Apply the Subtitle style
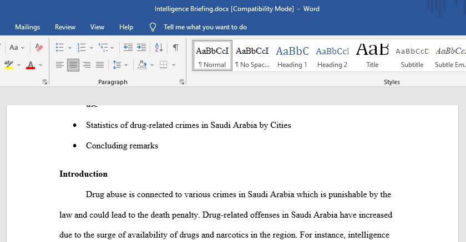This screenshot has width=466, height=242. (x=412, y=56)
